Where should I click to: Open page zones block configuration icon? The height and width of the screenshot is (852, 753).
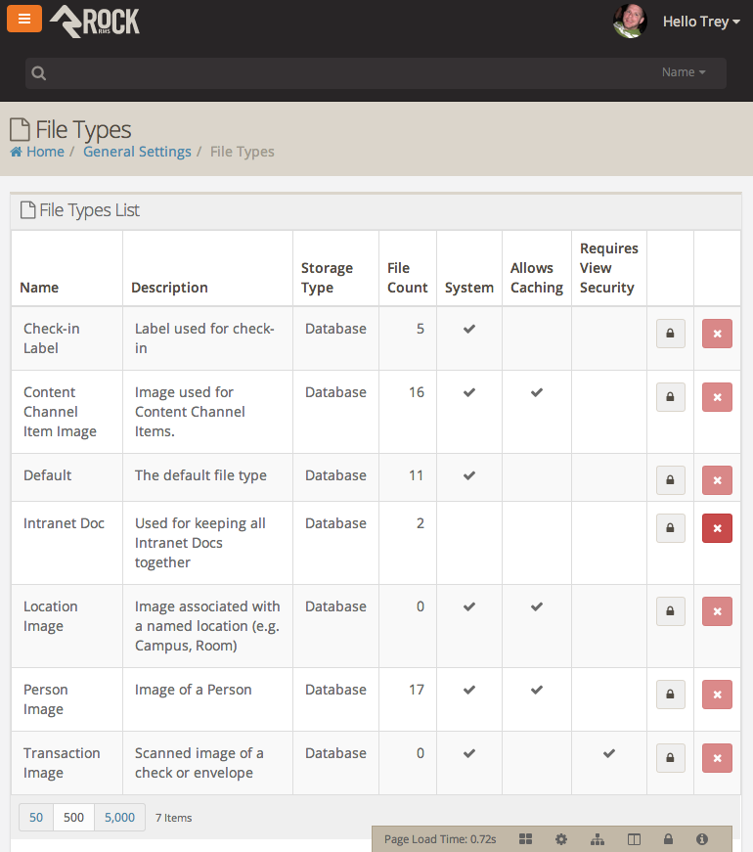click(x=525, y=839)
